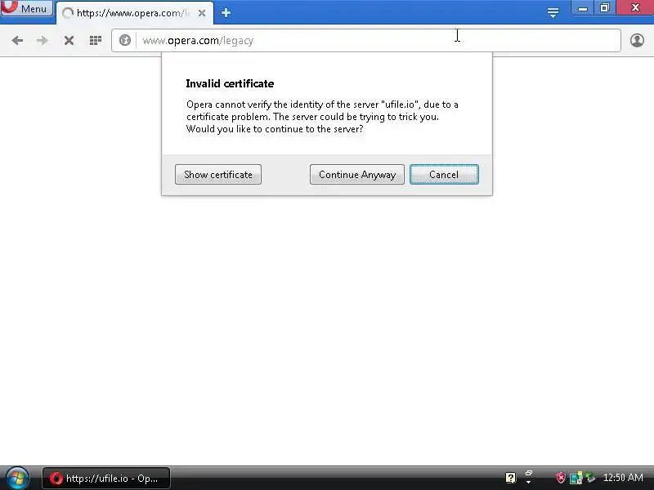The image size is (654, 490).
Task: Minimize the Opera window
Action: (583, 8)
